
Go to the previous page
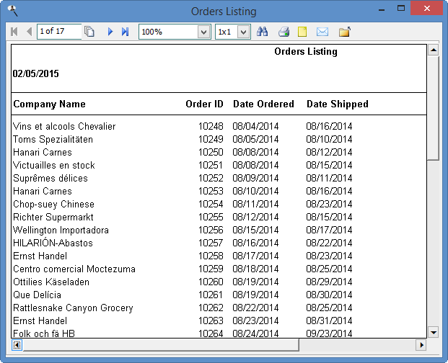pyautogui.click(x=29, y=32)
